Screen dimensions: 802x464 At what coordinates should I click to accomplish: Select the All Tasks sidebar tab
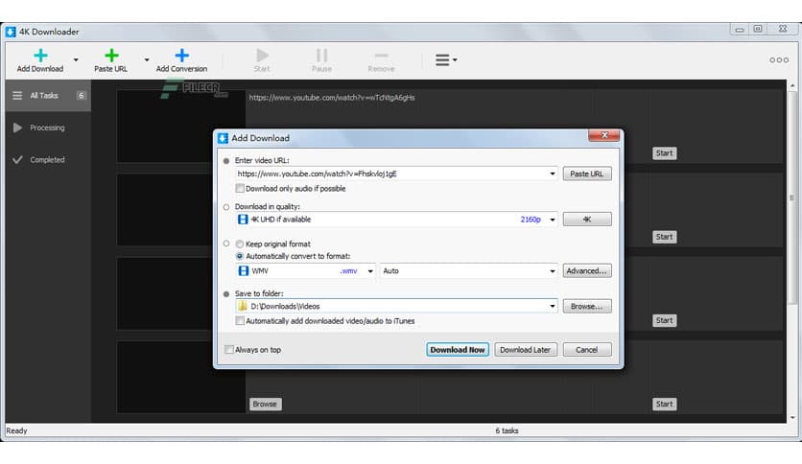point(48,96)
